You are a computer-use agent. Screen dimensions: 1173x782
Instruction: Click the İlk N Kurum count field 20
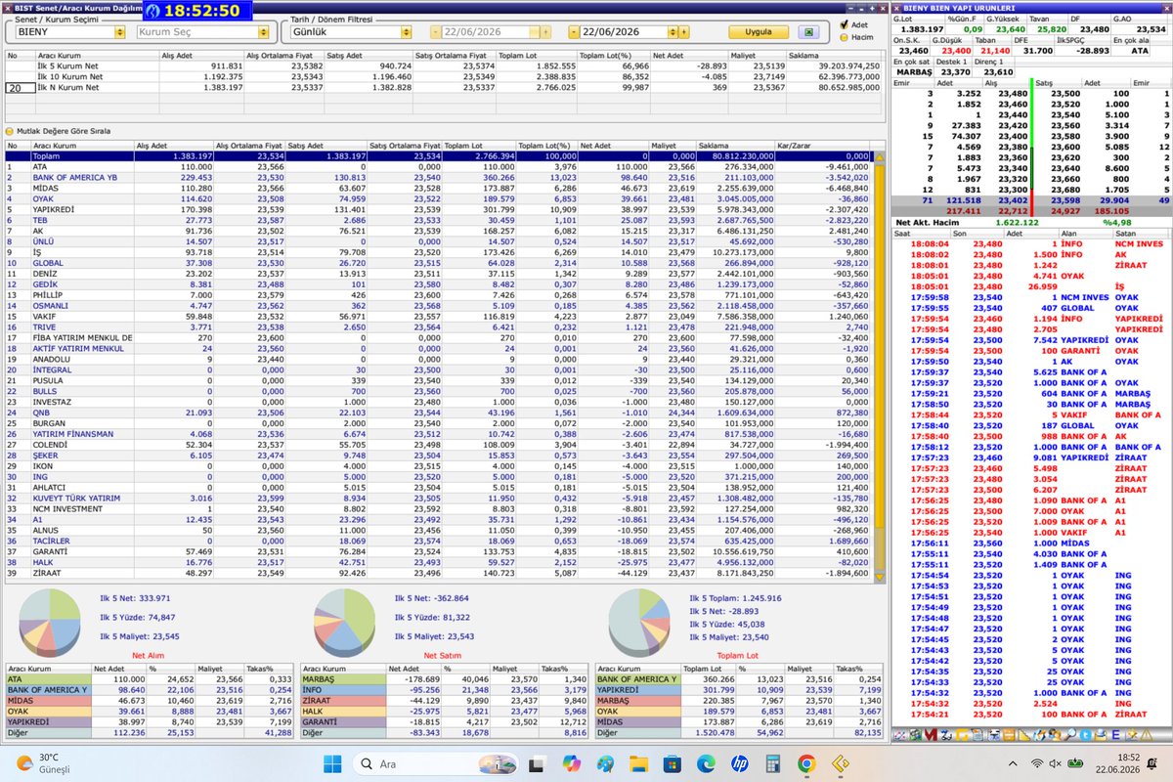click(19, 88)
